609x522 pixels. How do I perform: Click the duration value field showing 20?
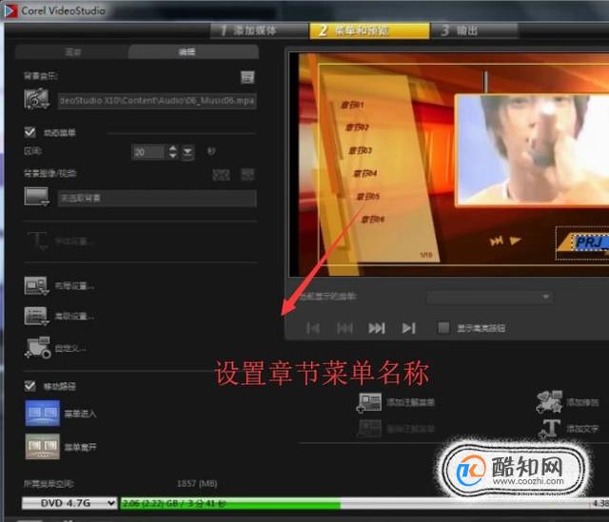tap(149, 152)
